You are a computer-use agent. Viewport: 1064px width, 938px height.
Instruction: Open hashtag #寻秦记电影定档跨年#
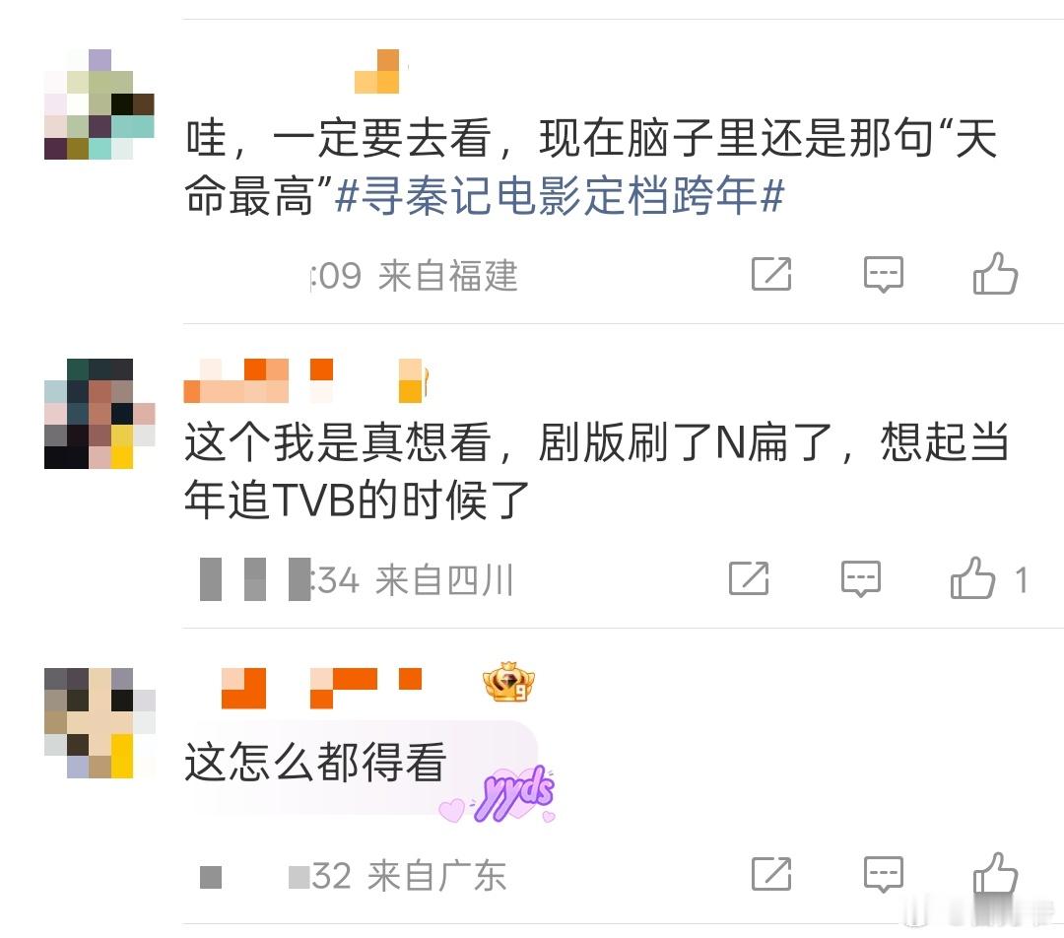pyautogui.click(x=560, y=196)
